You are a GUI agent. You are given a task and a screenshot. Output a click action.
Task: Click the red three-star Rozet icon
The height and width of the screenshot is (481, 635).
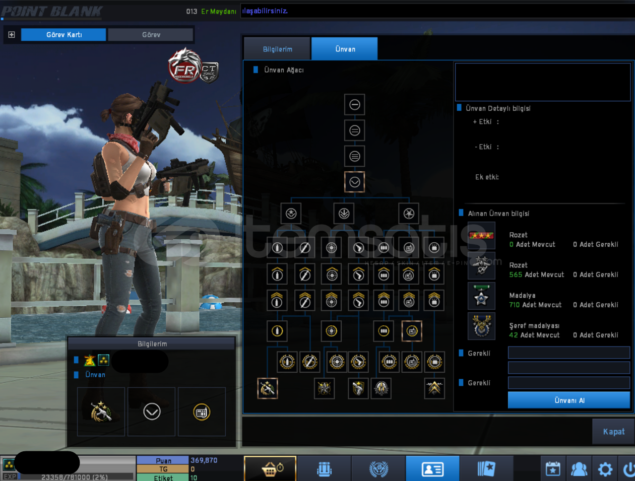point(481,236)
